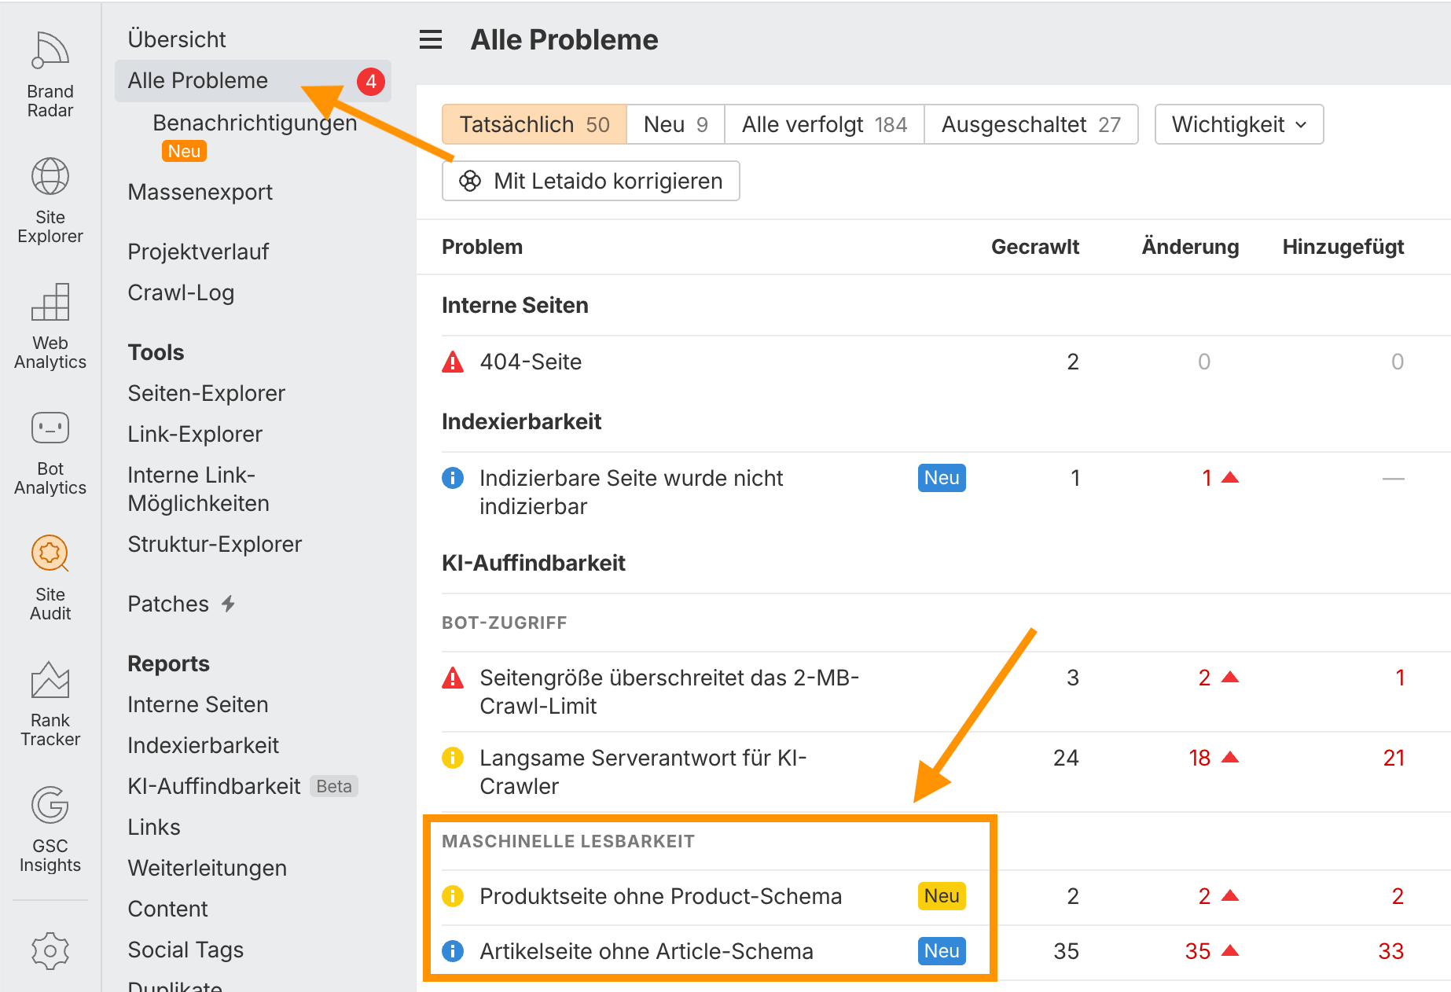Screen dimensions: 1451x992
Task: Switch to the Tatsächlich 50 tab
Action: (534, 124)
